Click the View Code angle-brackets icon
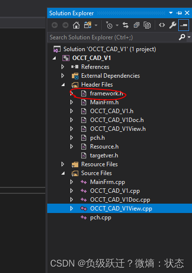192x273 pixels. (x=162, y=25)
